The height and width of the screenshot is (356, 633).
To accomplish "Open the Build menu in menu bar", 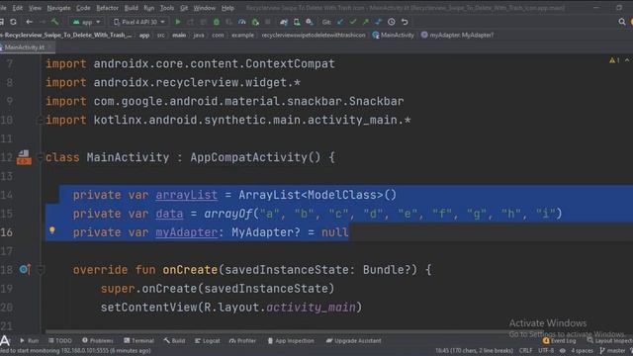I will point(131,8).
